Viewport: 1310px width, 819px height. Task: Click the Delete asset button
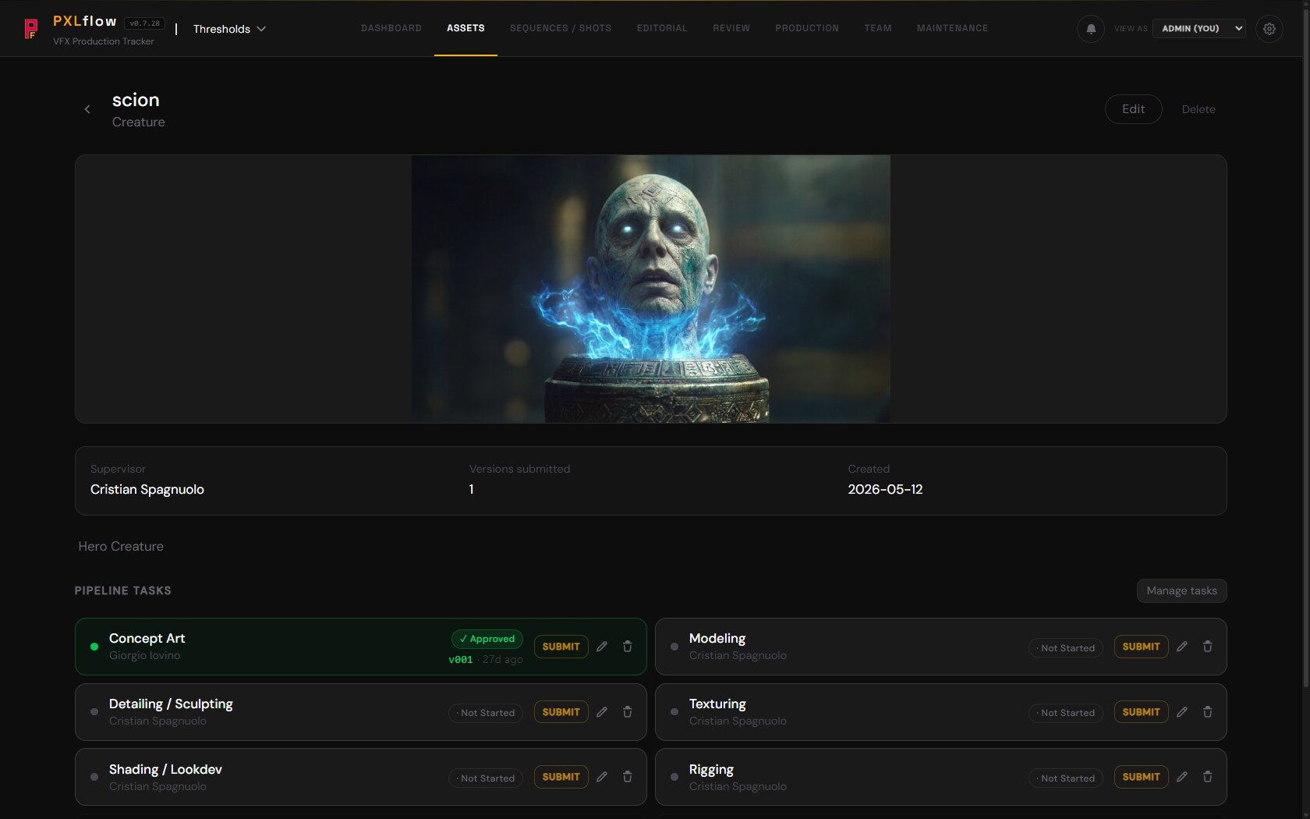coord(1198,109)
